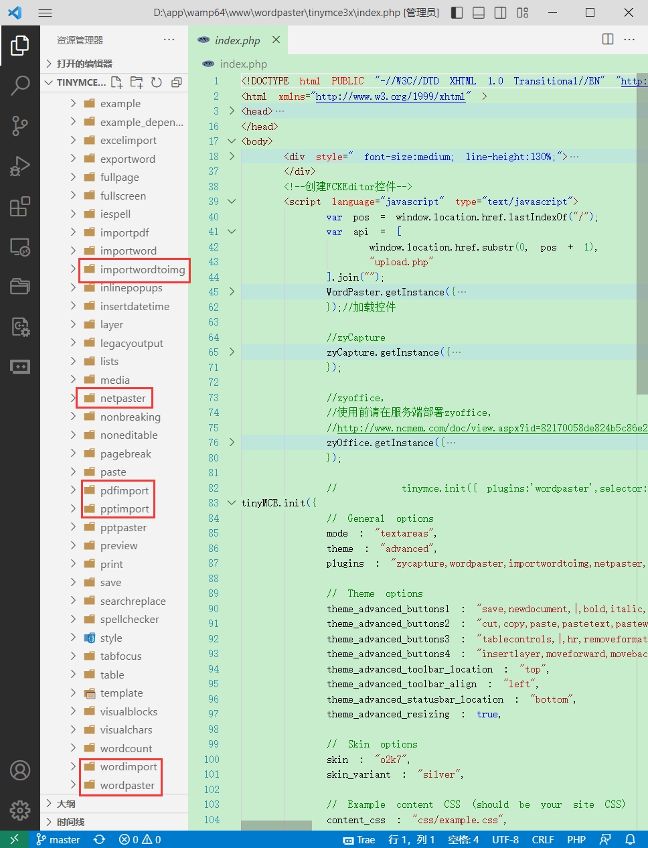Image resolution: width=648 pixels, height=848 pixels.
Task: Open the Extensions view
Action: [x=20, y=206]
